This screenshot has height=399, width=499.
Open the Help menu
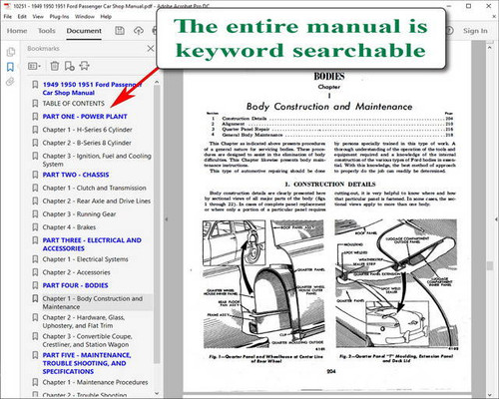click(106, 16)
